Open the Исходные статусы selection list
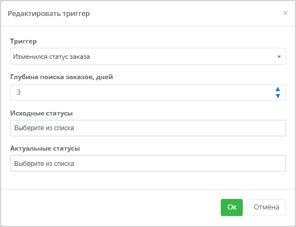 pyautogui.click(x=148, y=128)
